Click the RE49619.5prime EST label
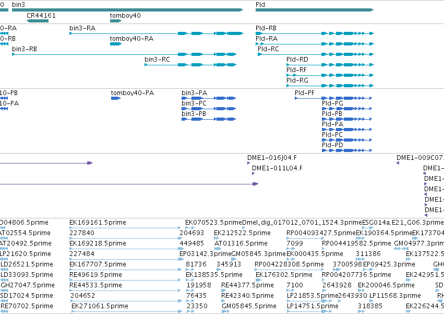This screenshot has width=444, height=314. pyautogui.click(x=95, y=275)
